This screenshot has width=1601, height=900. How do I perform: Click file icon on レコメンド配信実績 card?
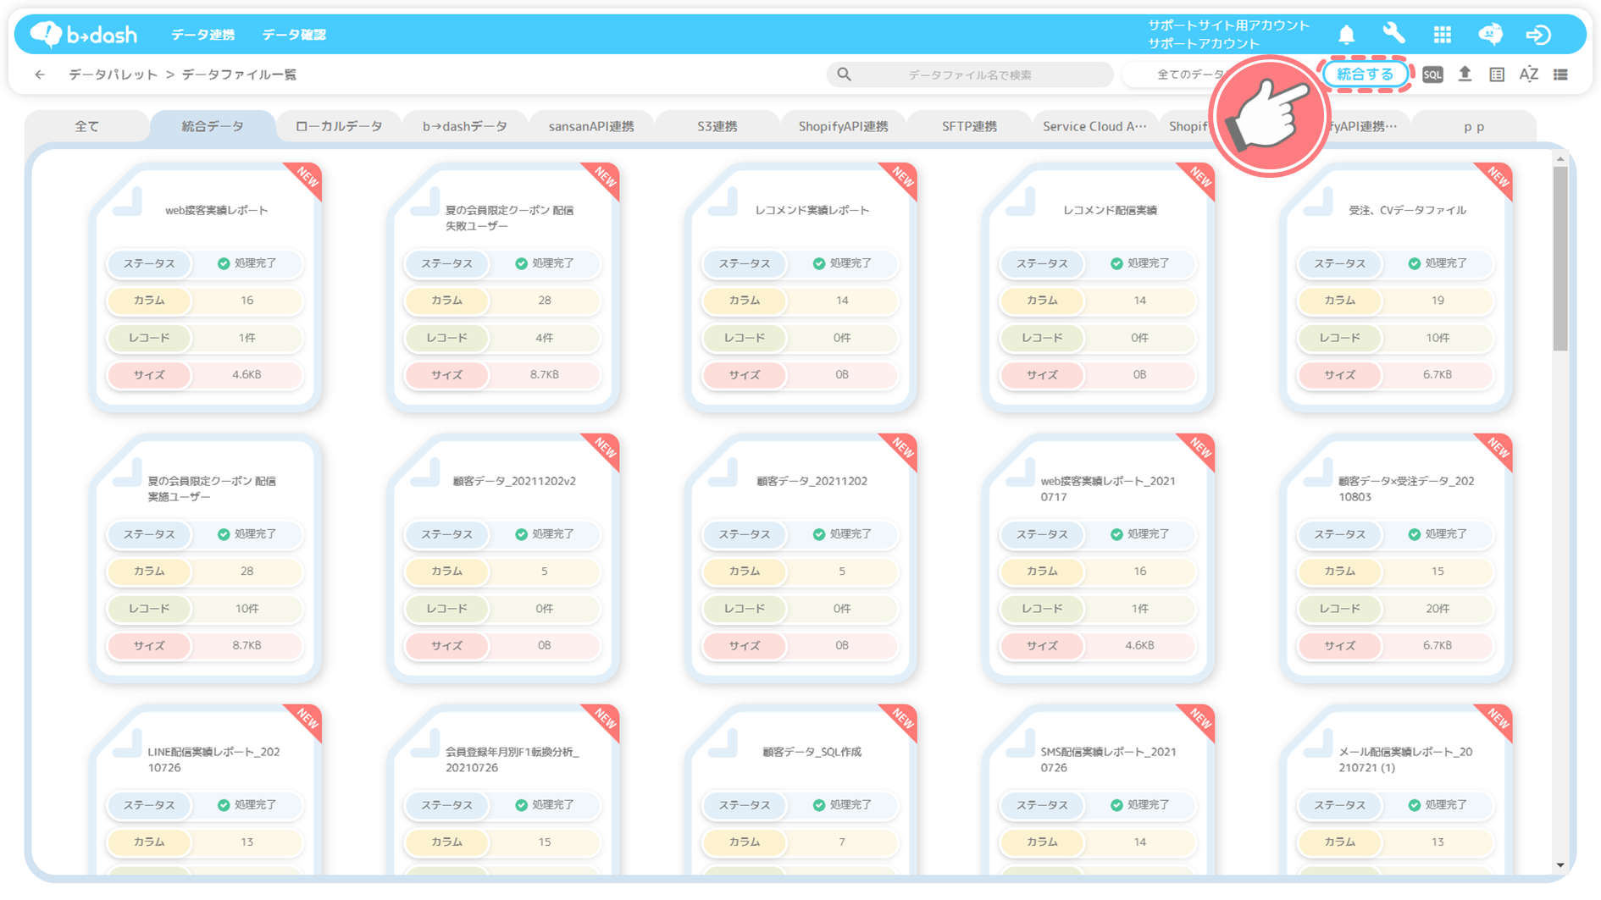click(1022, 203)
